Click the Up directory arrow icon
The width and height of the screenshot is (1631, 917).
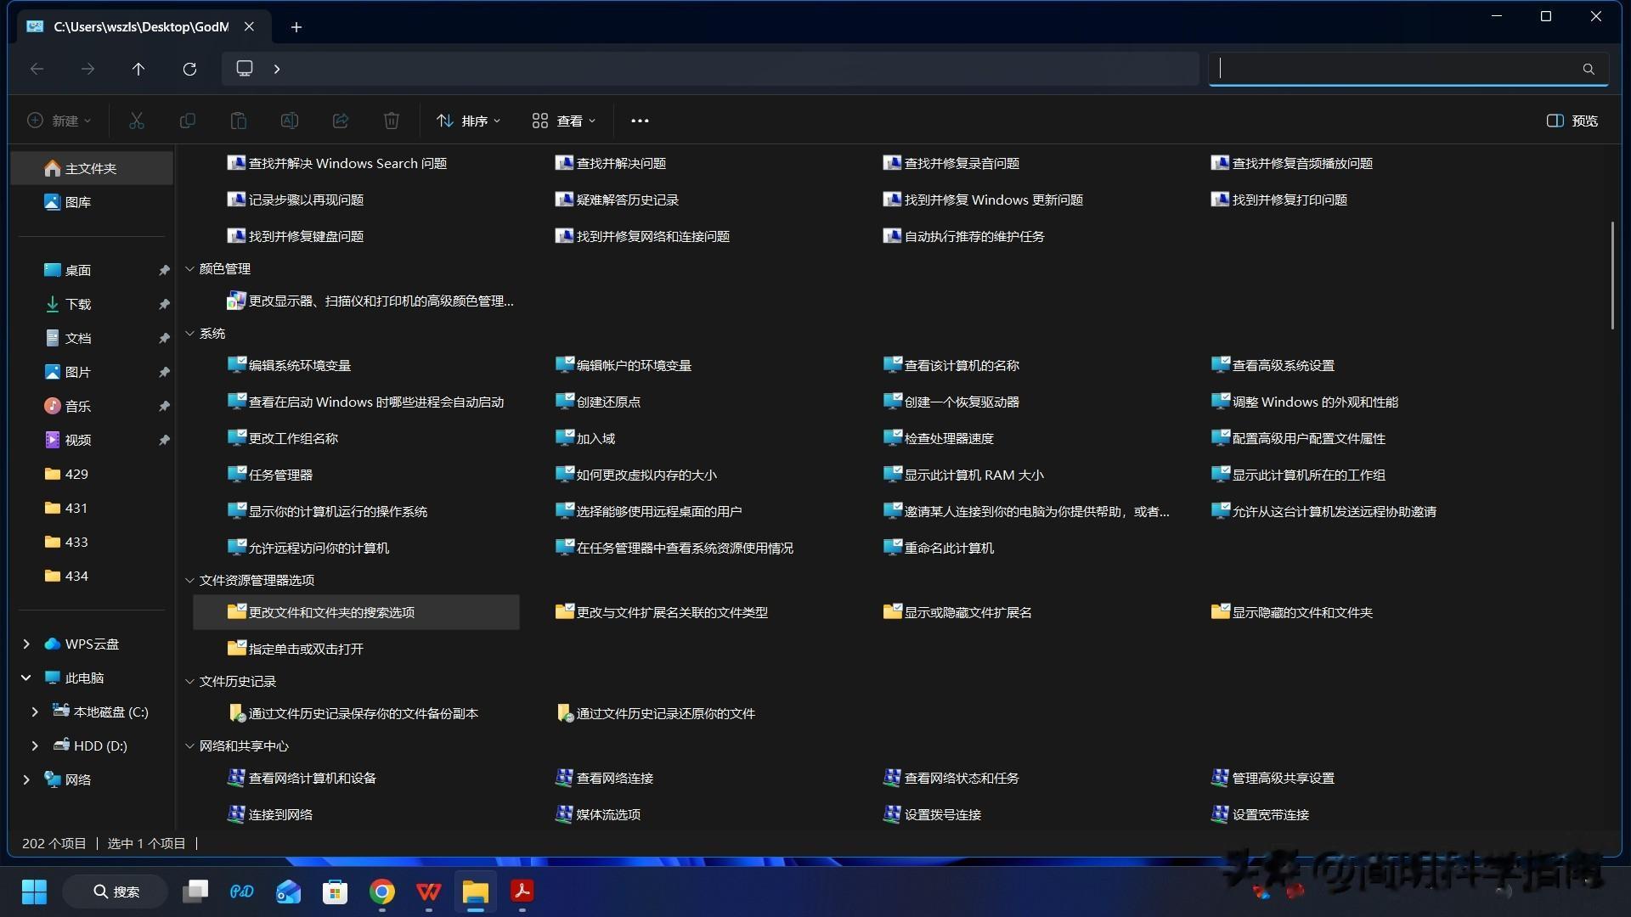click(138, 69)
